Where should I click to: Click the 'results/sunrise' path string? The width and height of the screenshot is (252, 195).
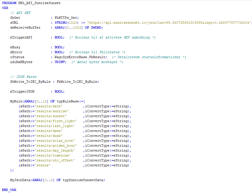pos(51,111)
